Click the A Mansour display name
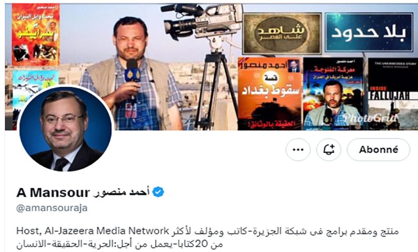Viewport: 418px width, 252px height. [x=53, y=192]
